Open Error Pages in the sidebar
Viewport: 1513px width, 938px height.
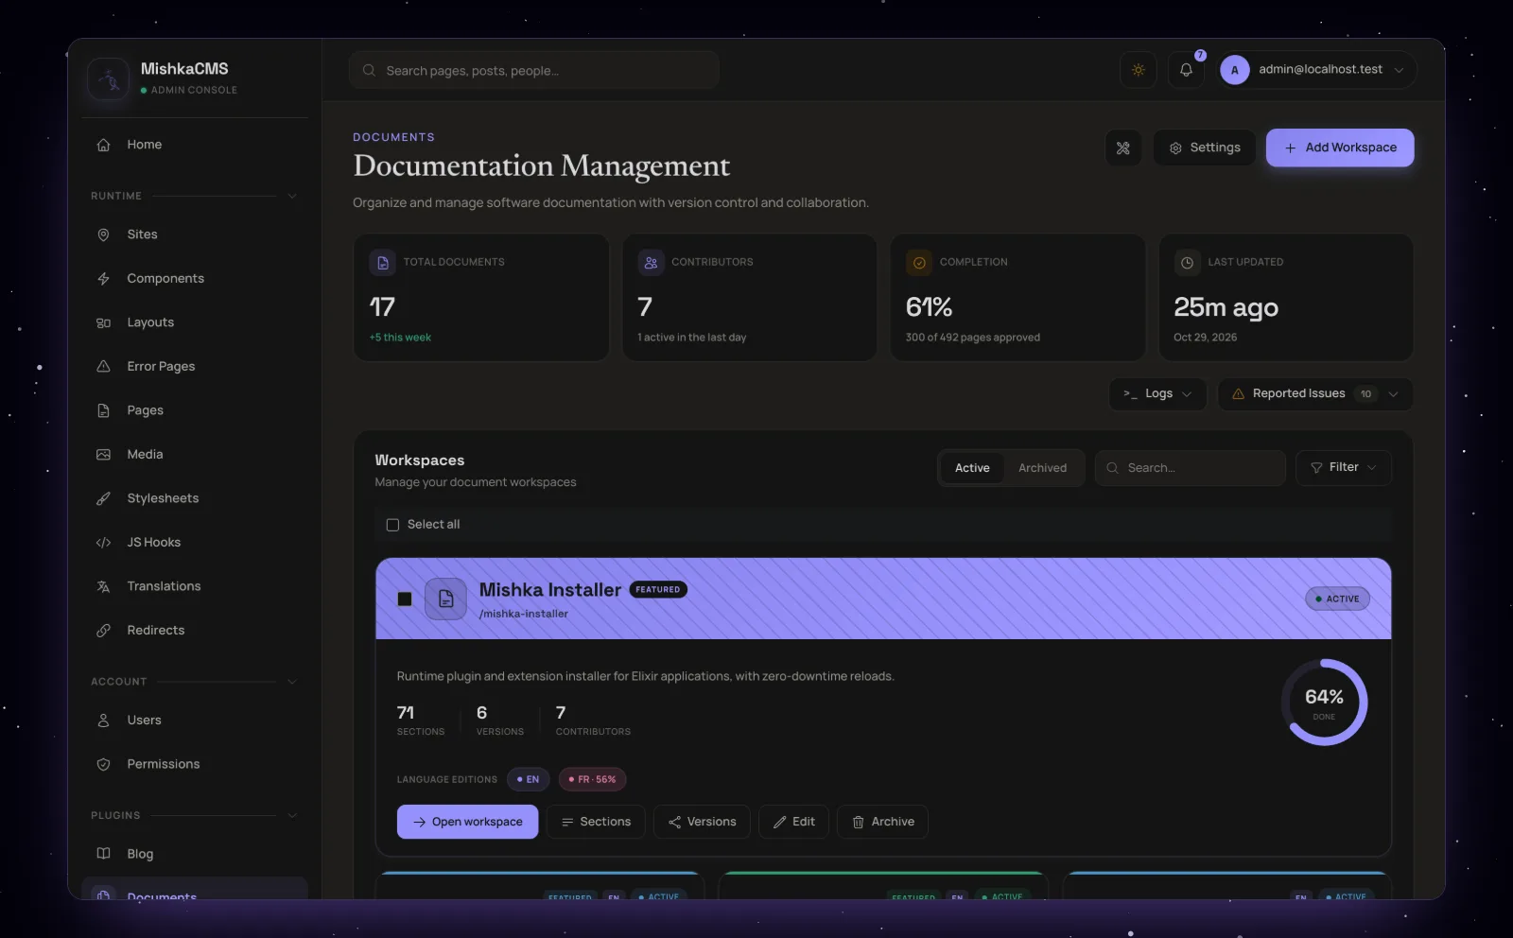195,367
